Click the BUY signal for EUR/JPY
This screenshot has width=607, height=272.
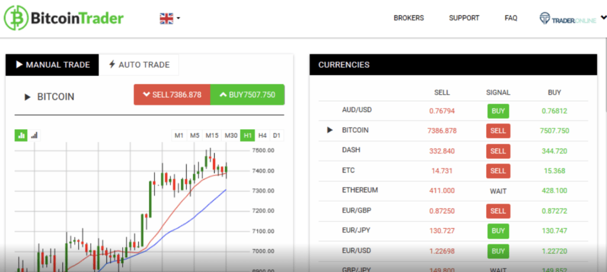[498, 231]
